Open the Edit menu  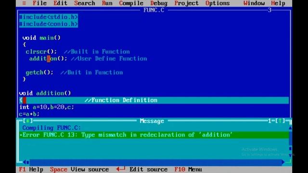60,3
